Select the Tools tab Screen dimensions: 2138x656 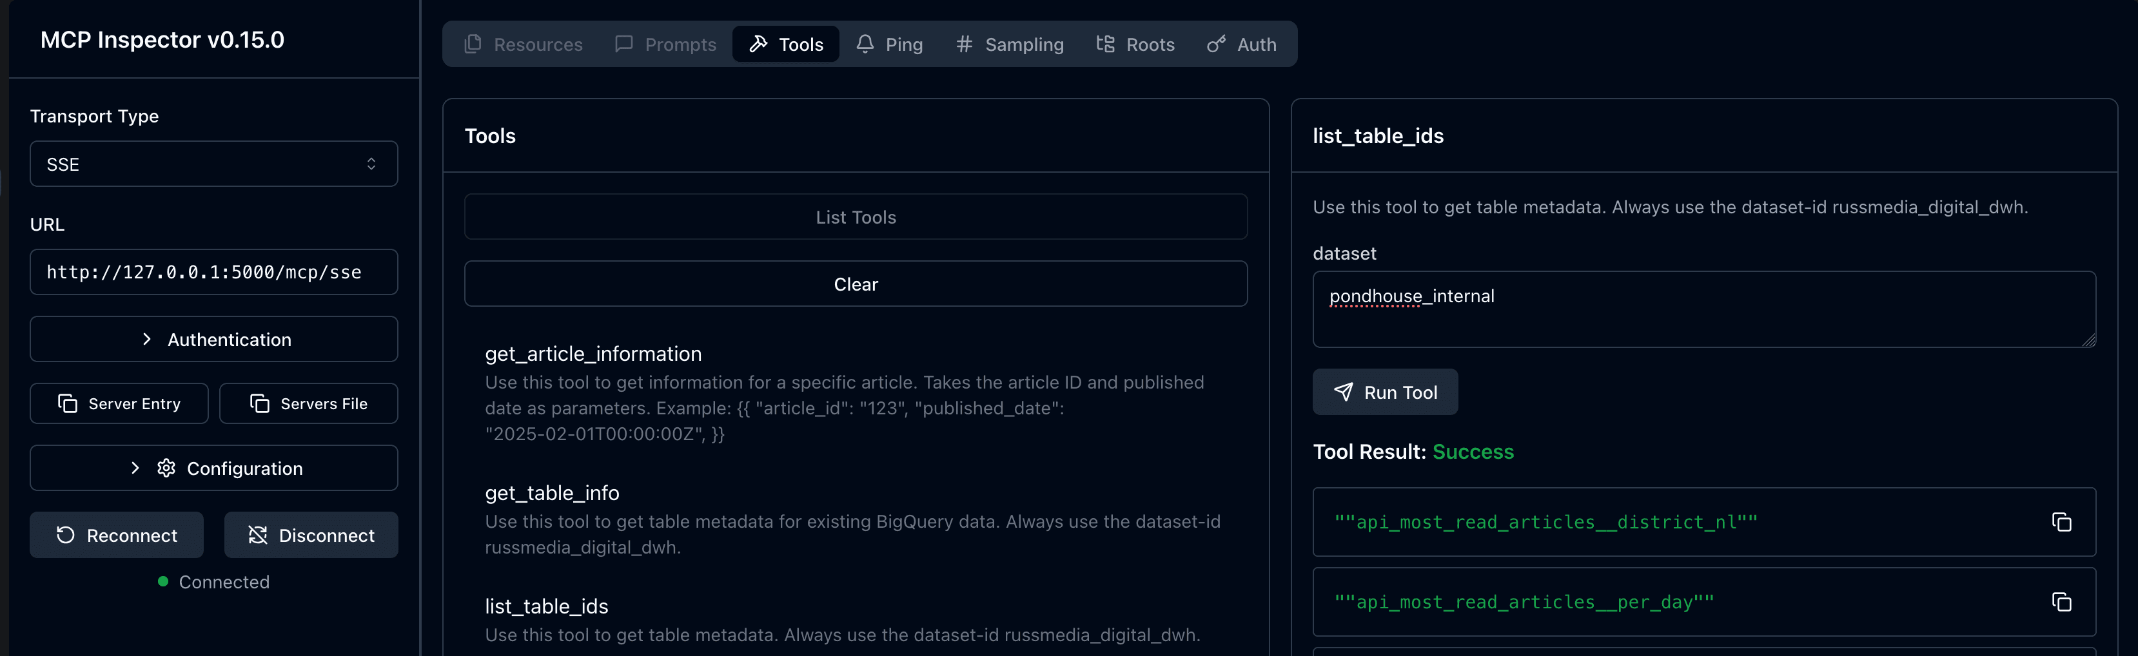785,44
